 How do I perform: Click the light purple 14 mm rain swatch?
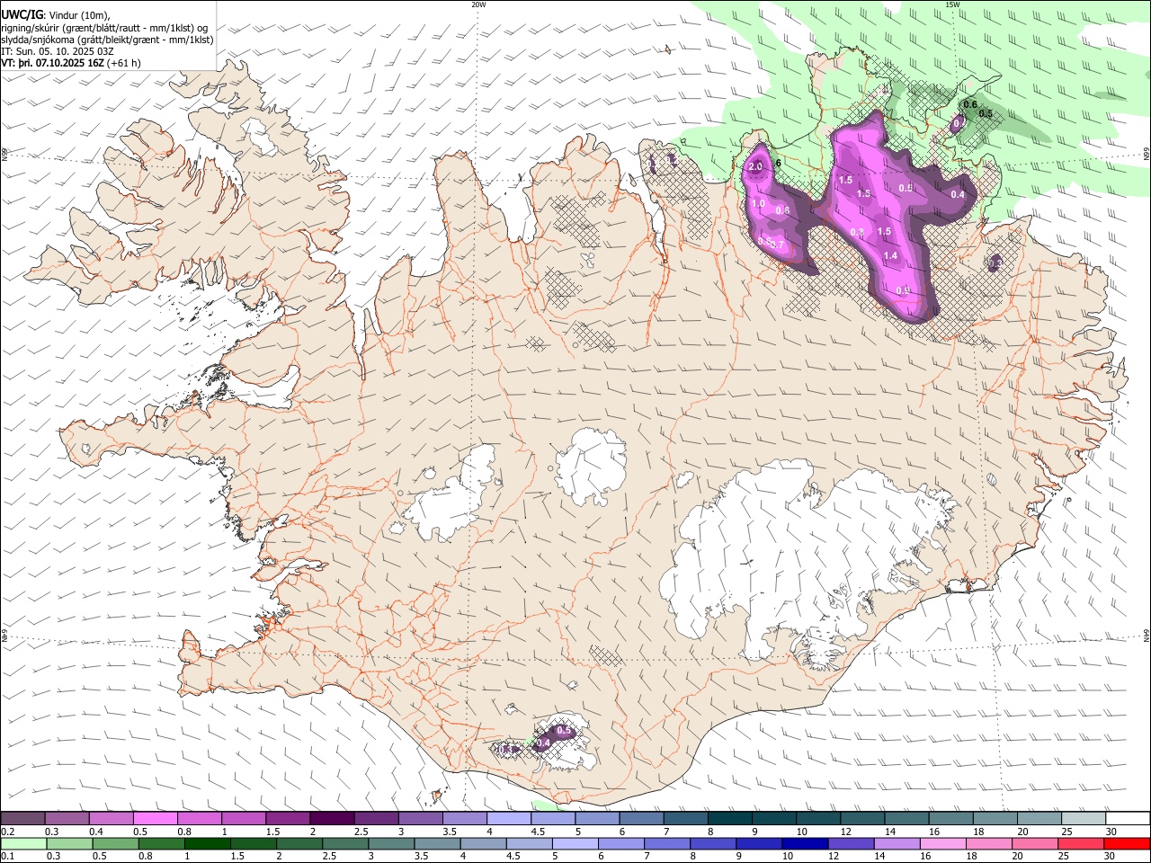(x=897, y=843)
